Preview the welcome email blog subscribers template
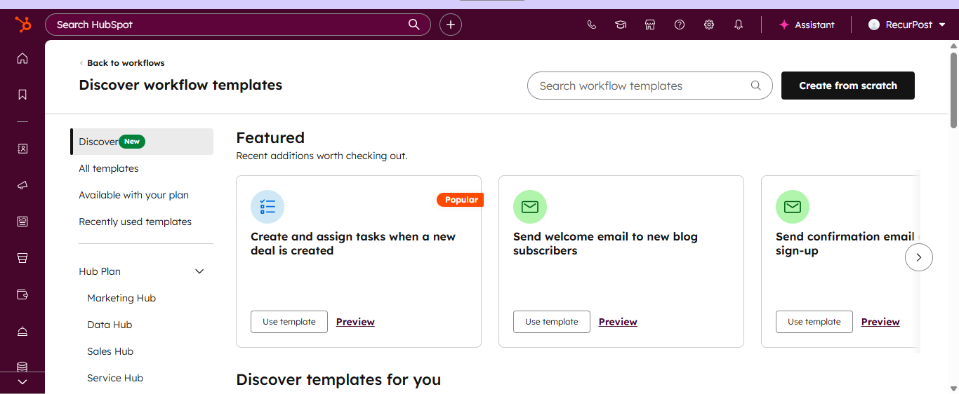This screenshot has height=394, width=959. click(x=618, y=322)
